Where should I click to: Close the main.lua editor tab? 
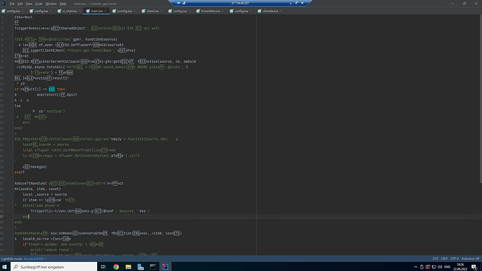pyautogui.click(x=105, y=11)
